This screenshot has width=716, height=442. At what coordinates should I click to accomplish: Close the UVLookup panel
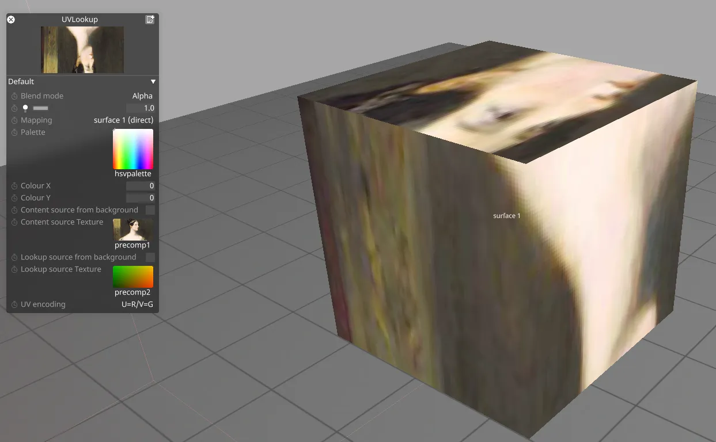click(11, 20)
